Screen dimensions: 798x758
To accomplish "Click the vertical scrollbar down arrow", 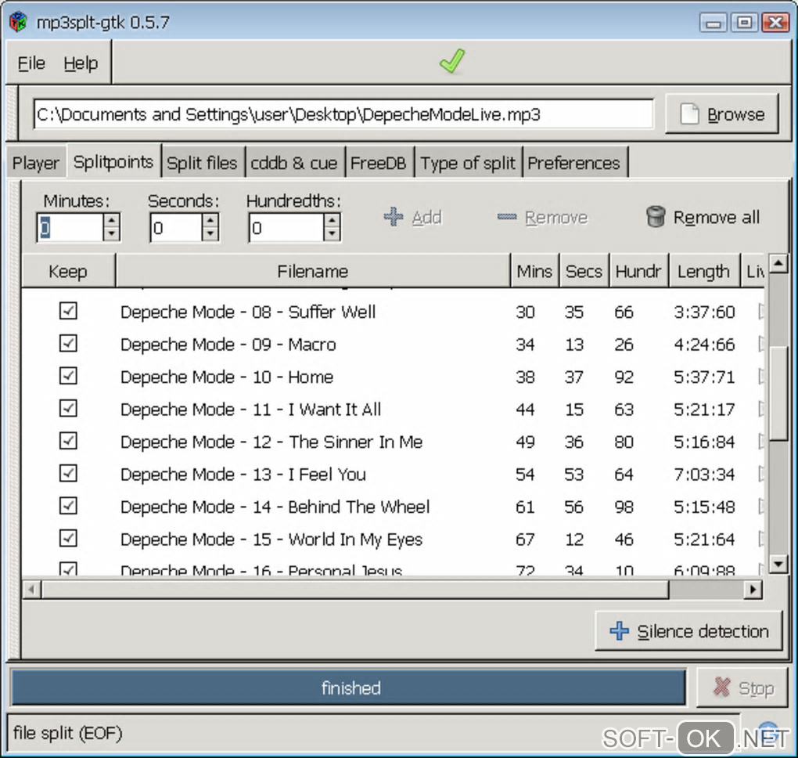I will tap(778, 563).
